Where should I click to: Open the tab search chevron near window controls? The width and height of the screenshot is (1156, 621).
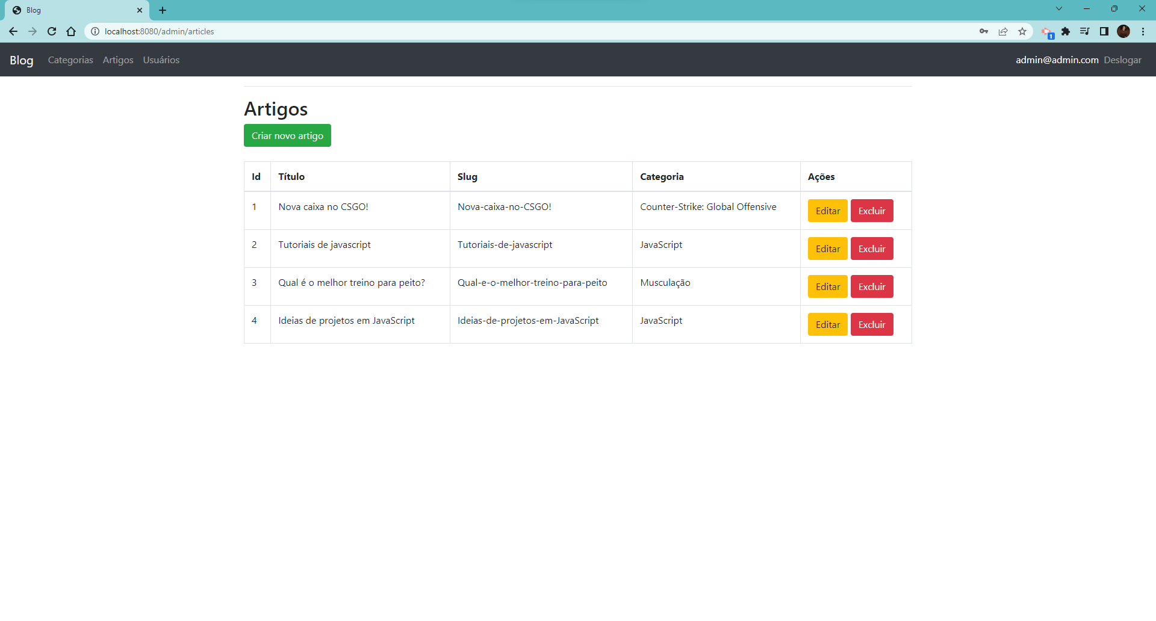coord(1058,8)
